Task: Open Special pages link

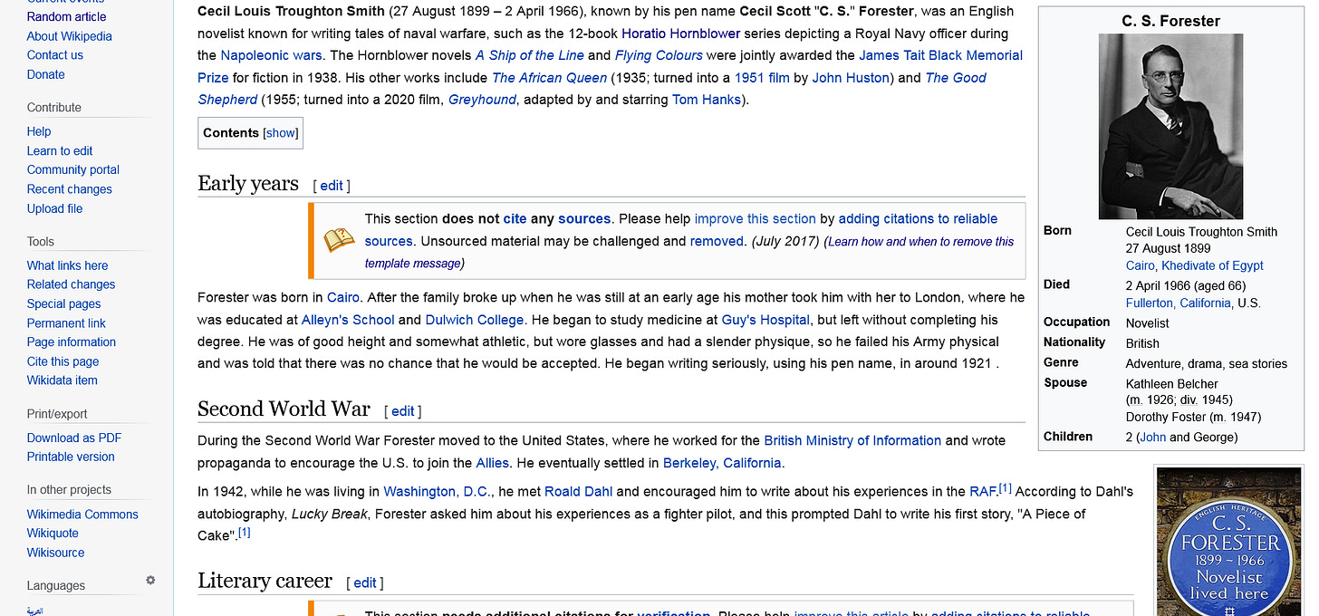Action: tap(63, 304)
